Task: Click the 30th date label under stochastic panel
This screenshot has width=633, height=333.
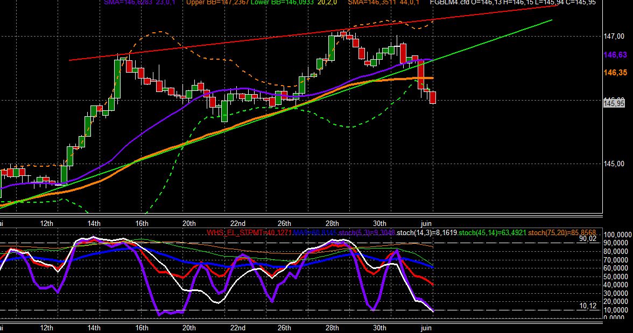Action: [379, 328]
